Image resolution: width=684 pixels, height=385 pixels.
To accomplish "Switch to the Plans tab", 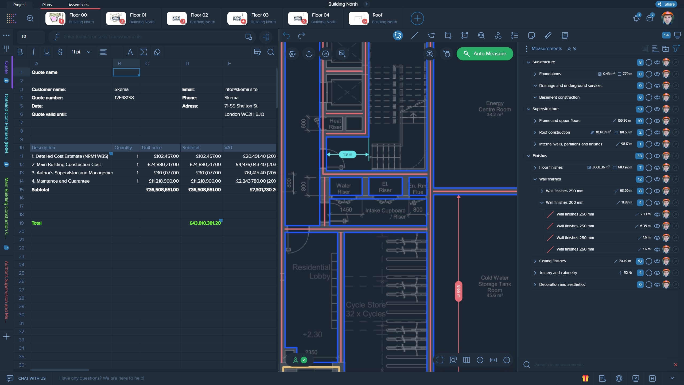I will point(47,5).
